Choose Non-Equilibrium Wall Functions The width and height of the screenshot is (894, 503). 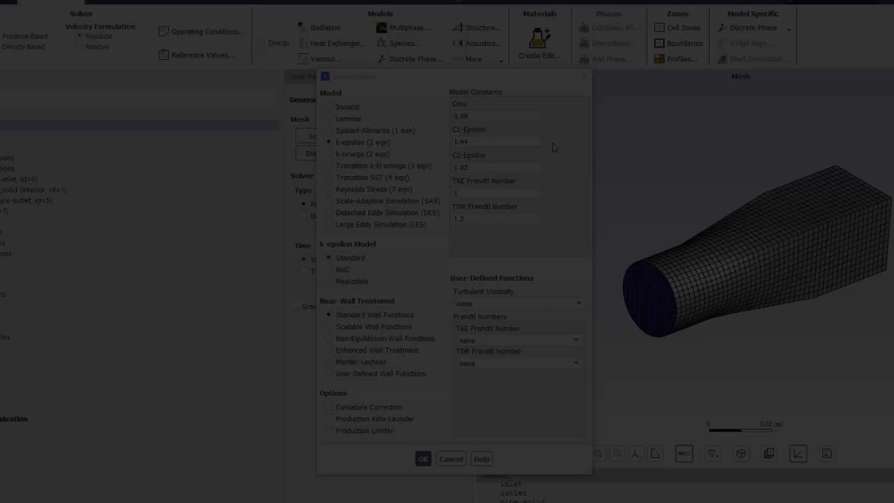click(x=380, y=339)
